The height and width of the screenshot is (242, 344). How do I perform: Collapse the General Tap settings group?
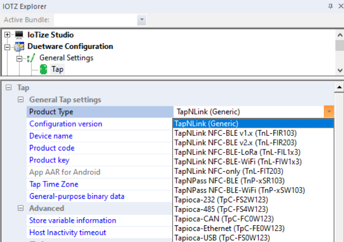coord(21,100)
